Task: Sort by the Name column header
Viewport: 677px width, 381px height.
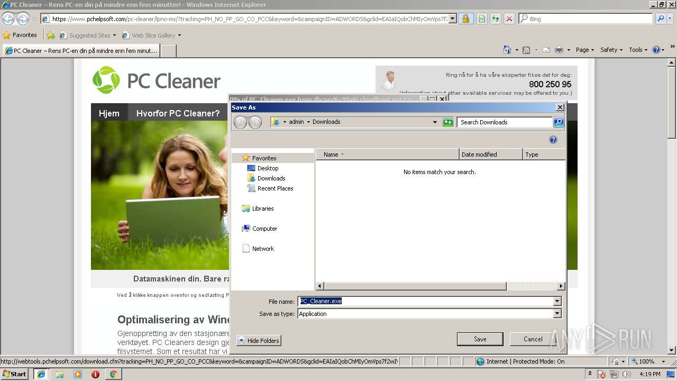Action: (x=388, y=155)
